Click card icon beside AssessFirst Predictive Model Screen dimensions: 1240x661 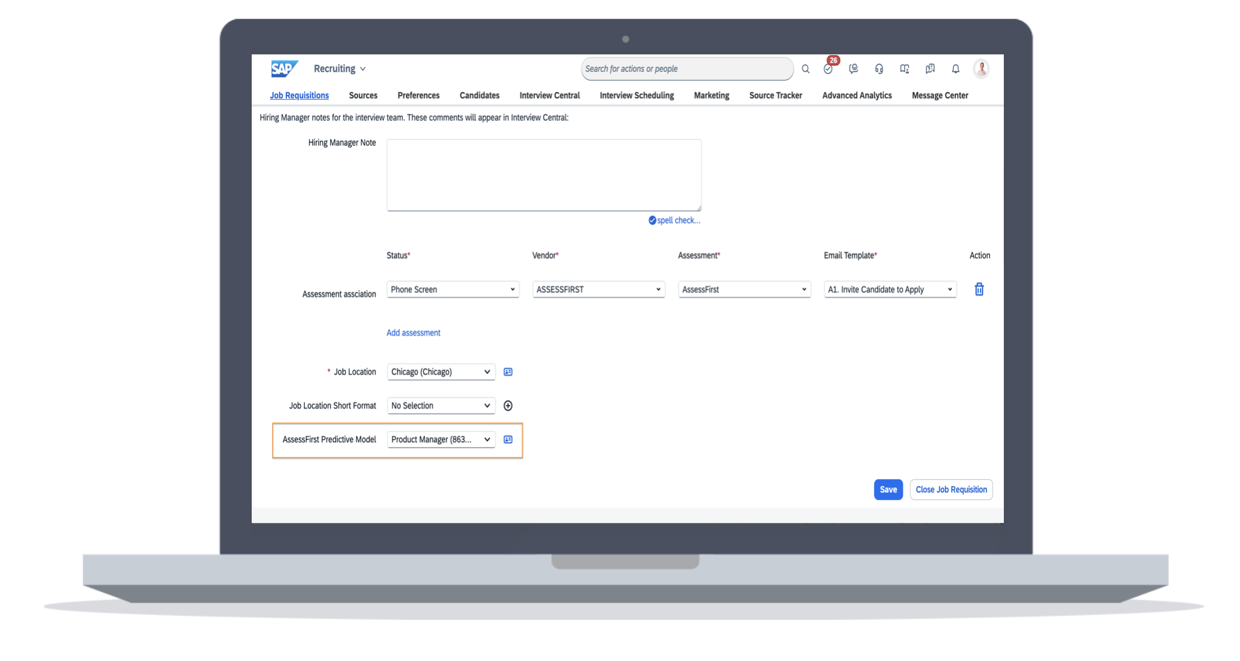508,439
